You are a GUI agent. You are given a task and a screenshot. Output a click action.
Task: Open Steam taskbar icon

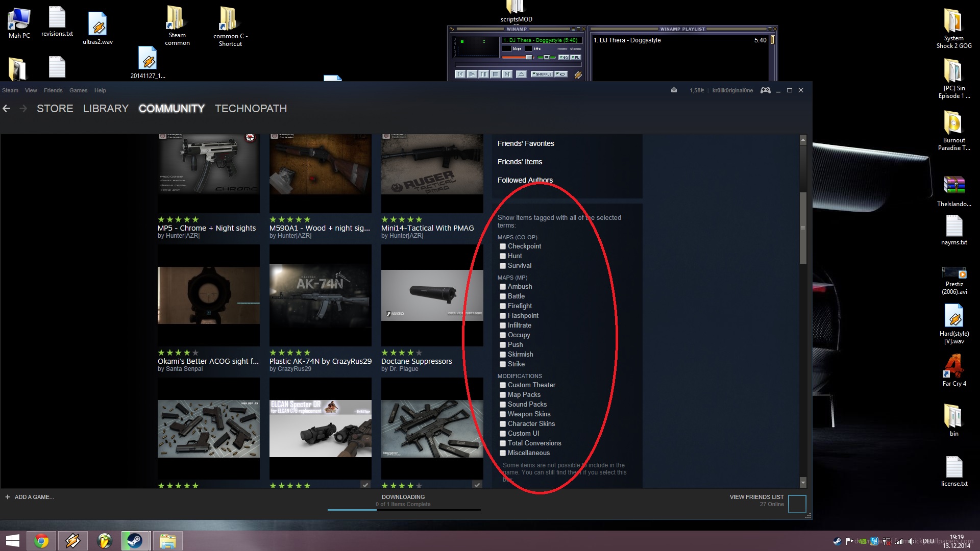pos(135,541)
